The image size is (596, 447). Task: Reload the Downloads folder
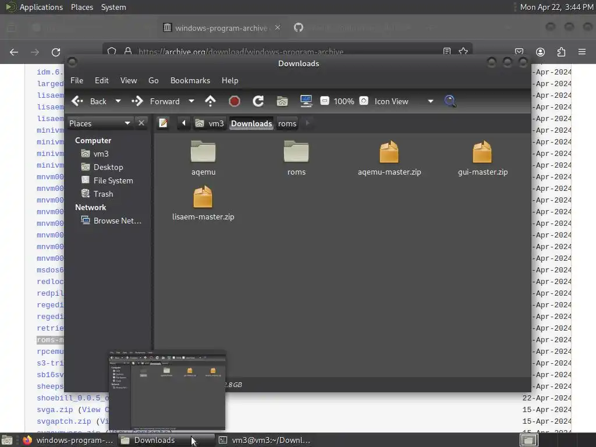coord(258,101)
